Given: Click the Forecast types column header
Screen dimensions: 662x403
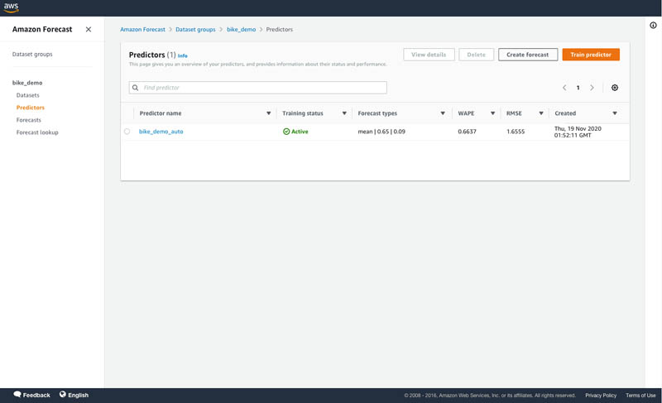Looking at the screenshot, I should coord(377,113).
